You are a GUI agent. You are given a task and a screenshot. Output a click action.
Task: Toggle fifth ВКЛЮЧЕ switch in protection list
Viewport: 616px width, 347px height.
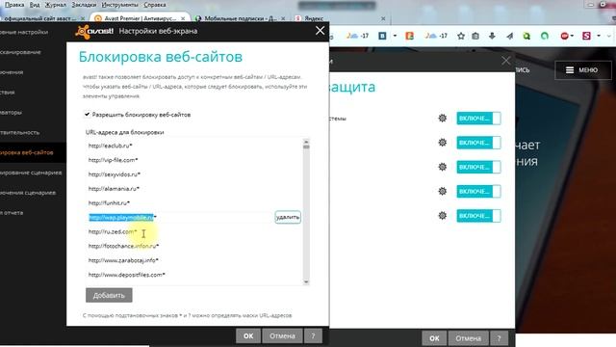click(x=478, y=216)
